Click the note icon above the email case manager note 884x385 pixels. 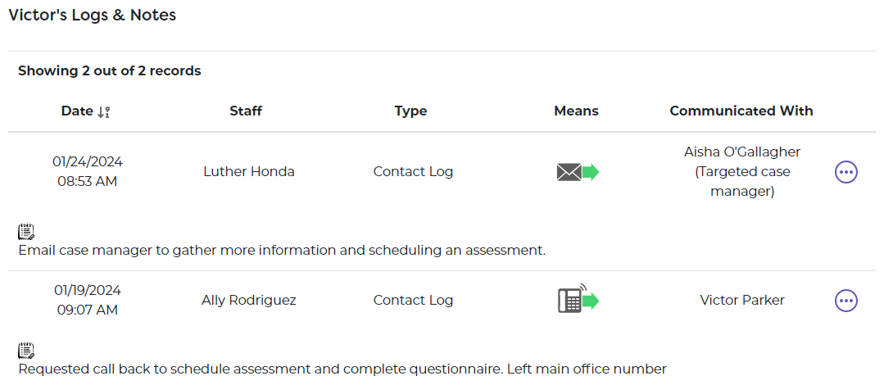pyautogui.click(x=26, y=231)
